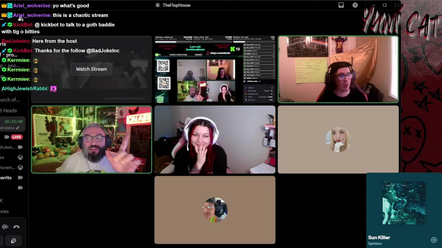Click chat message 'yo what's good'

(x=71, y=6)
